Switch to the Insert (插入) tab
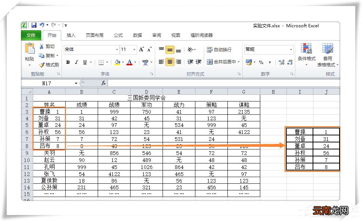 pyautogui.click(x=71, y=35)
